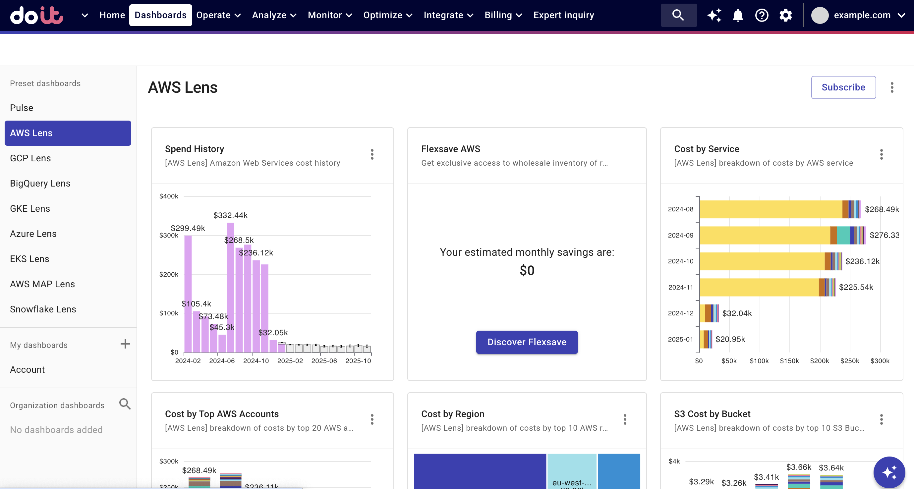
Task: Click the Cost by Region widget title
Action: coord(452,414)
